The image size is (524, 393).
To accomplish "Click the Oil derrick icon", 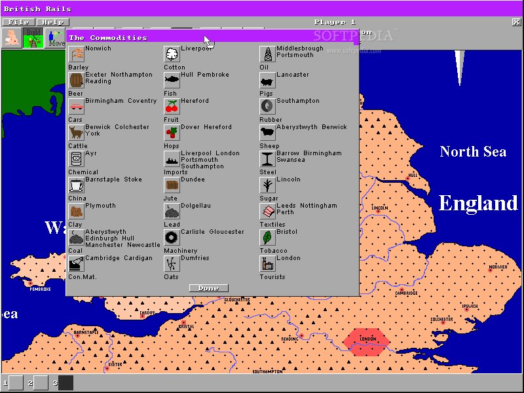I will click(268, 54).
